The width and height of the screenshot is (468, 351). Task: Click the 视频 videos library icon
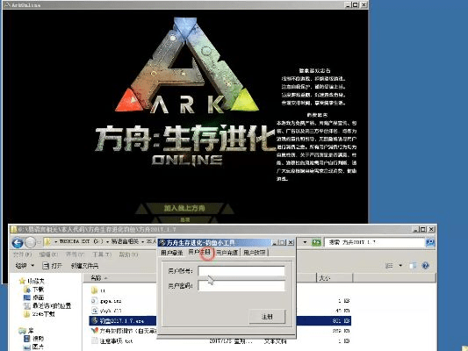[27, 339]
